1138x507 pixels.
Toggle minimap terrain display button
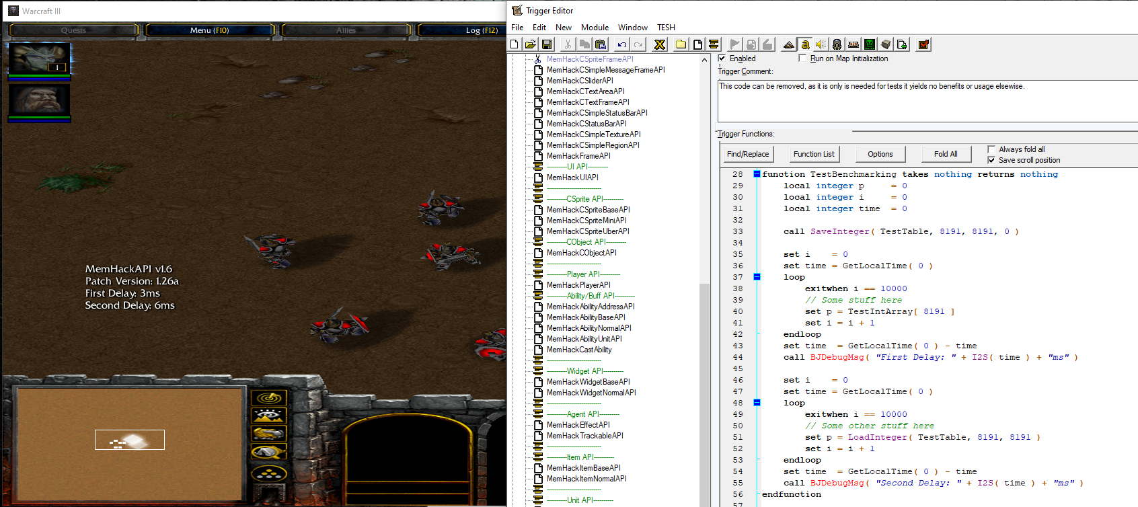pyautogui.click(x=269, y=416)
